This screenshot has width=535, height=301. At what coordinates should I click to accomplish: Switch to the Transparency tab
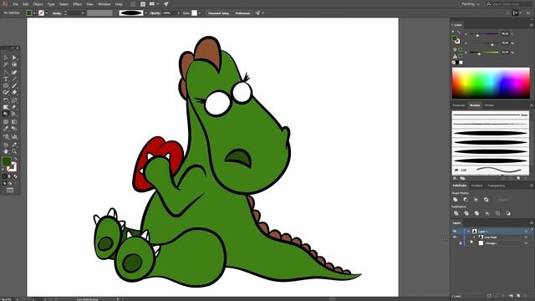point(496,186)
